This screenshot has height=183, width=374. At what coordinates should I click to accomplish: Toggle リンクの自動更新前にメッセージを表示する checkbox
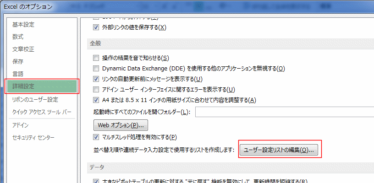(x=96, y=79)
